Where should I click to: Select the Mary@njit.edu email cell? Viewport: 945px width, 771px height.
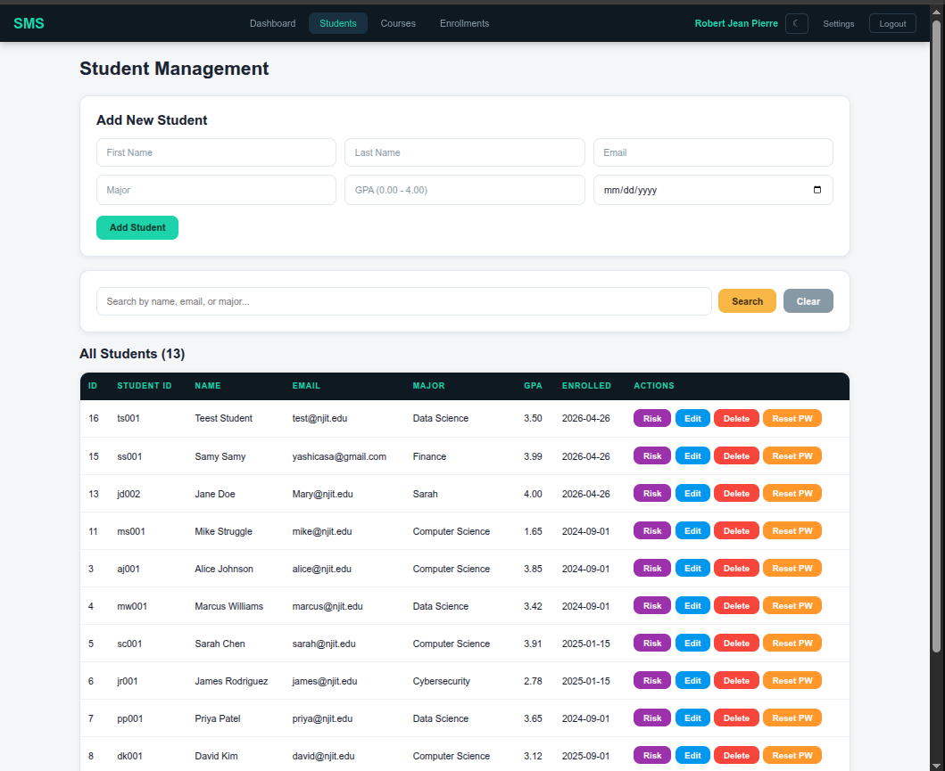click(x=322, y=494)
